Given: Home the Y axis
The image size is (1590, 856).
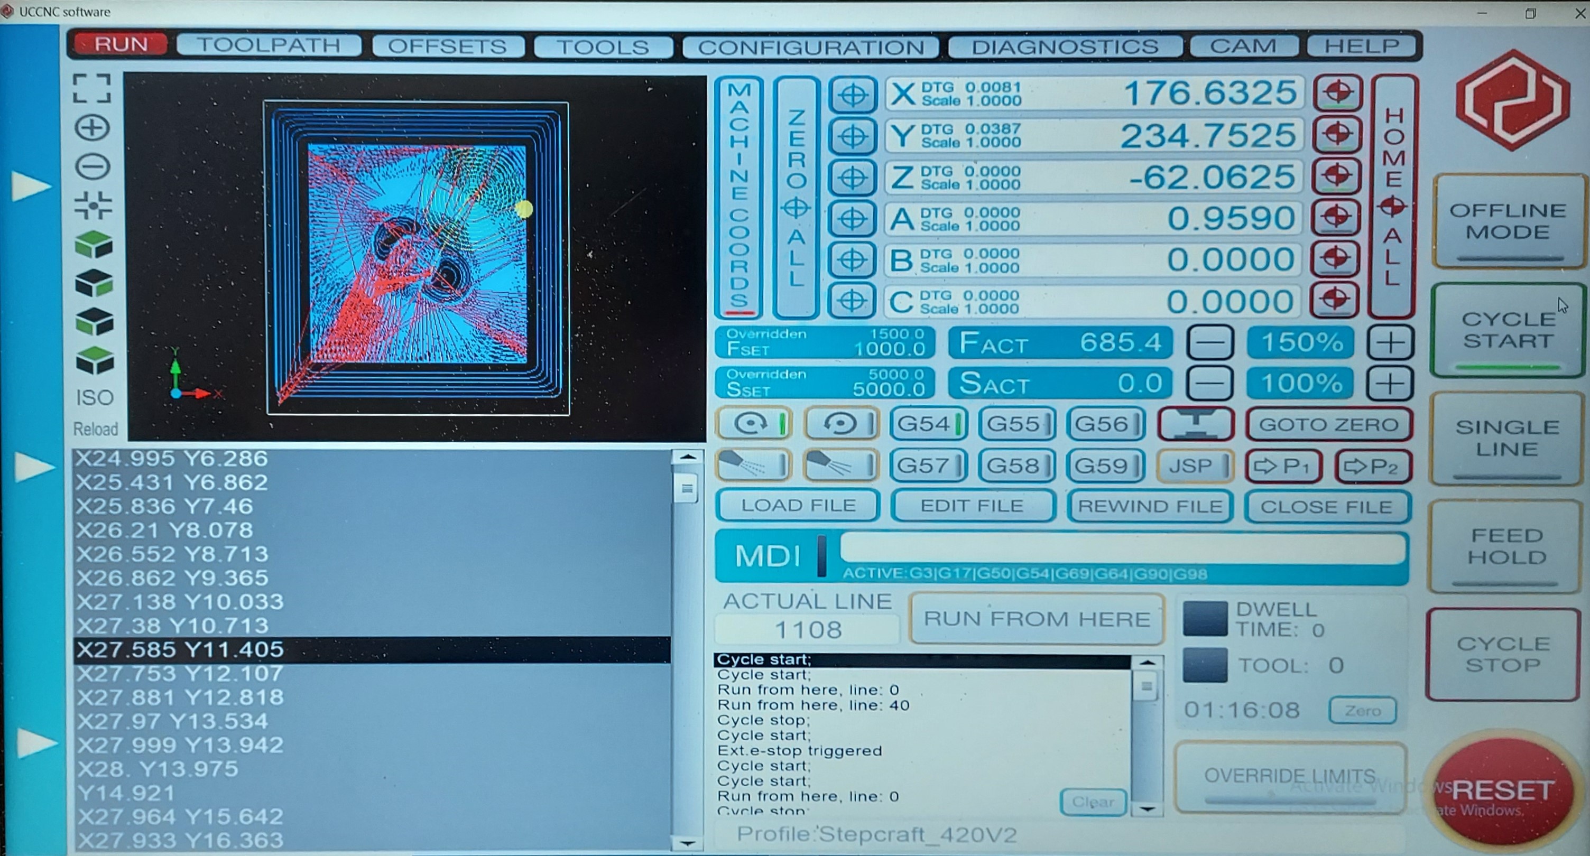Looking at the screenshot, I should (1337, 135).
